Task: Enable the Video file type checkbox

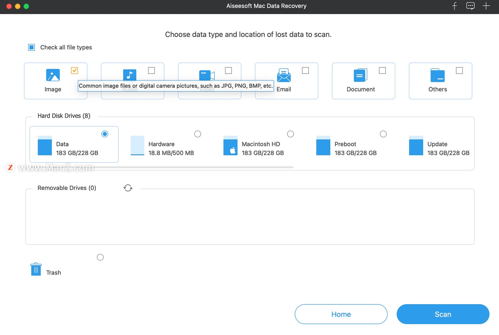Action: [x=228, y=70]
